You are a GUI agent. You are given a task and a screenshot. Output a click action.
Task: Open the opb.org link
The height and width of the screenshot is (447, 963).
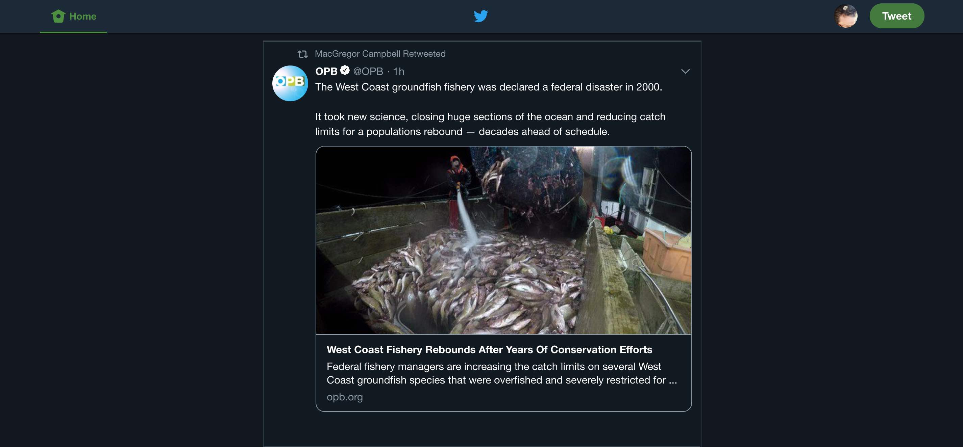345,397
